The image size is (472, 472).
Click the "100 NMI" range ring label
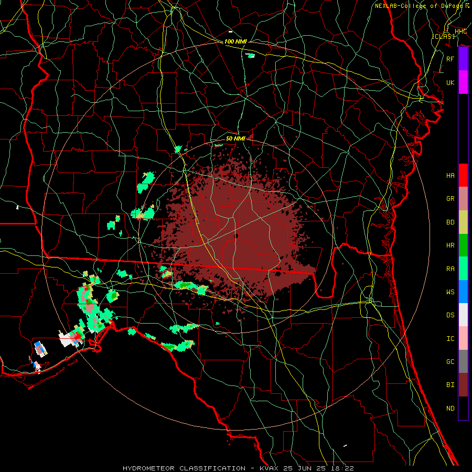(235, 41)
